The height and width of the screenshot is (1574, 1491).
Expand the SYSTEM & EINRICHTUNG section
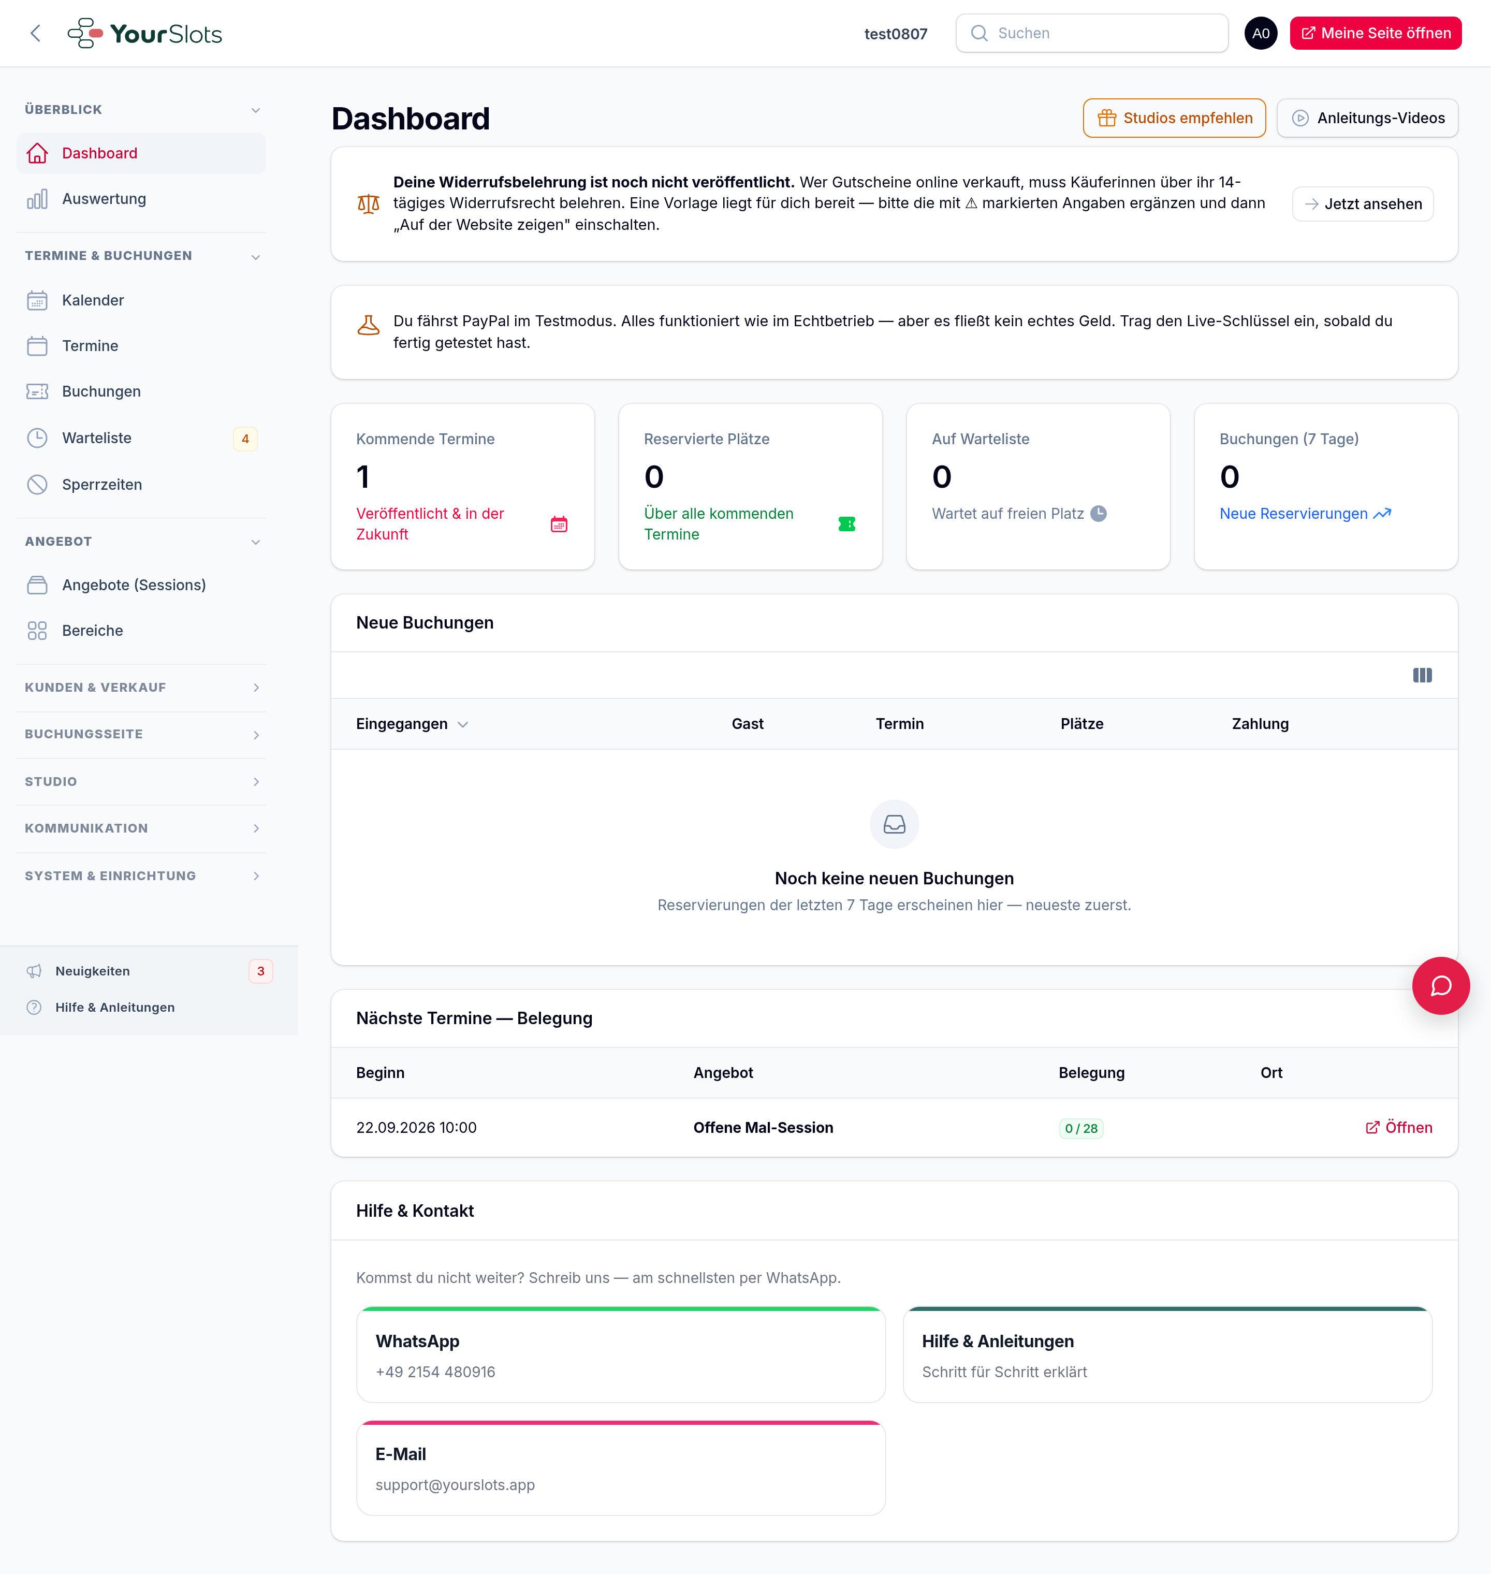141,875
